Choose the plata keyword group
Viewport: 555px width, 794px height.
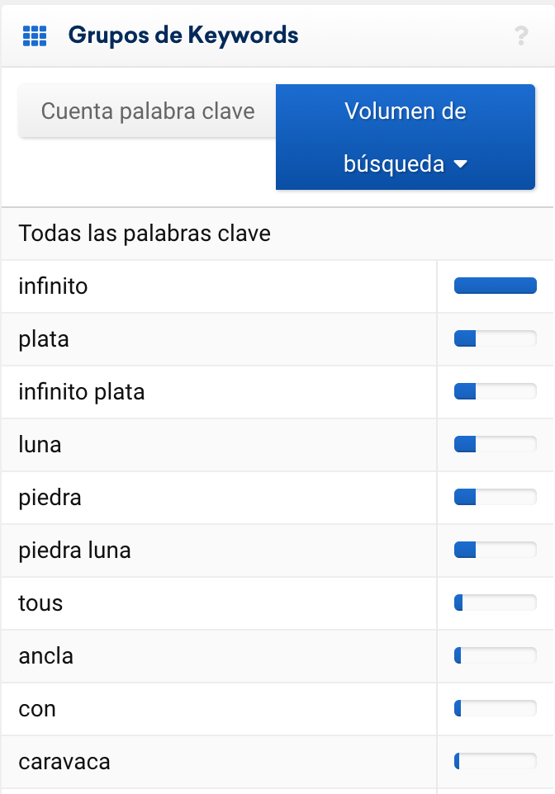(x=219, y=339)
